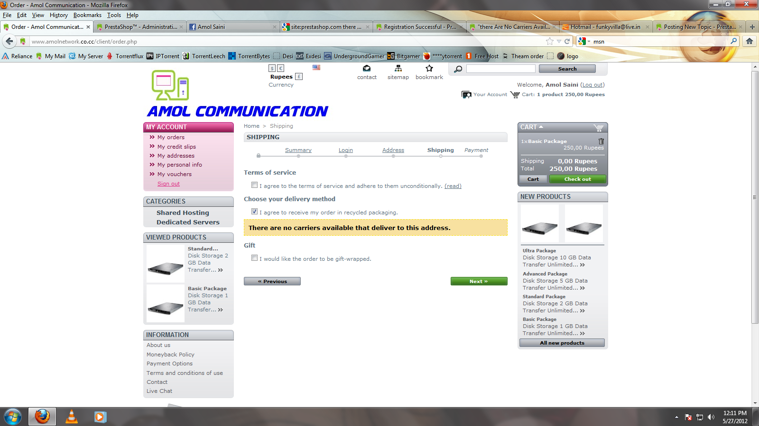The height and width of the screenshot is (426, 759).
Task: Click the bookmark star icon on site
Action: tap(429, 69)
